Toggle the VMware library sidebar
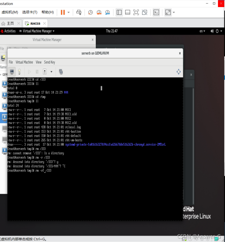This screenshot has height=242, width=225. pyautogui.click(x=119, y=12)
